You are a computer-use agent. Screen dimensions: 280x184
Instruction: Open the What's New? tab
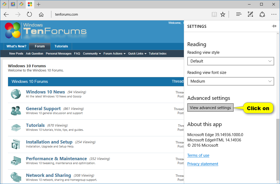point(16,46)
